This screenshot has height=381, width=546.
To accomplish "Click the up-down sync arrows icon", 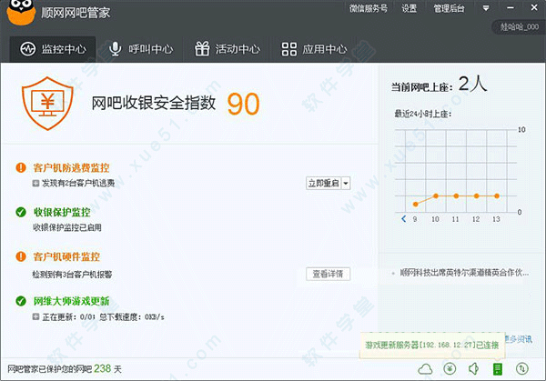I will (522, 368).
